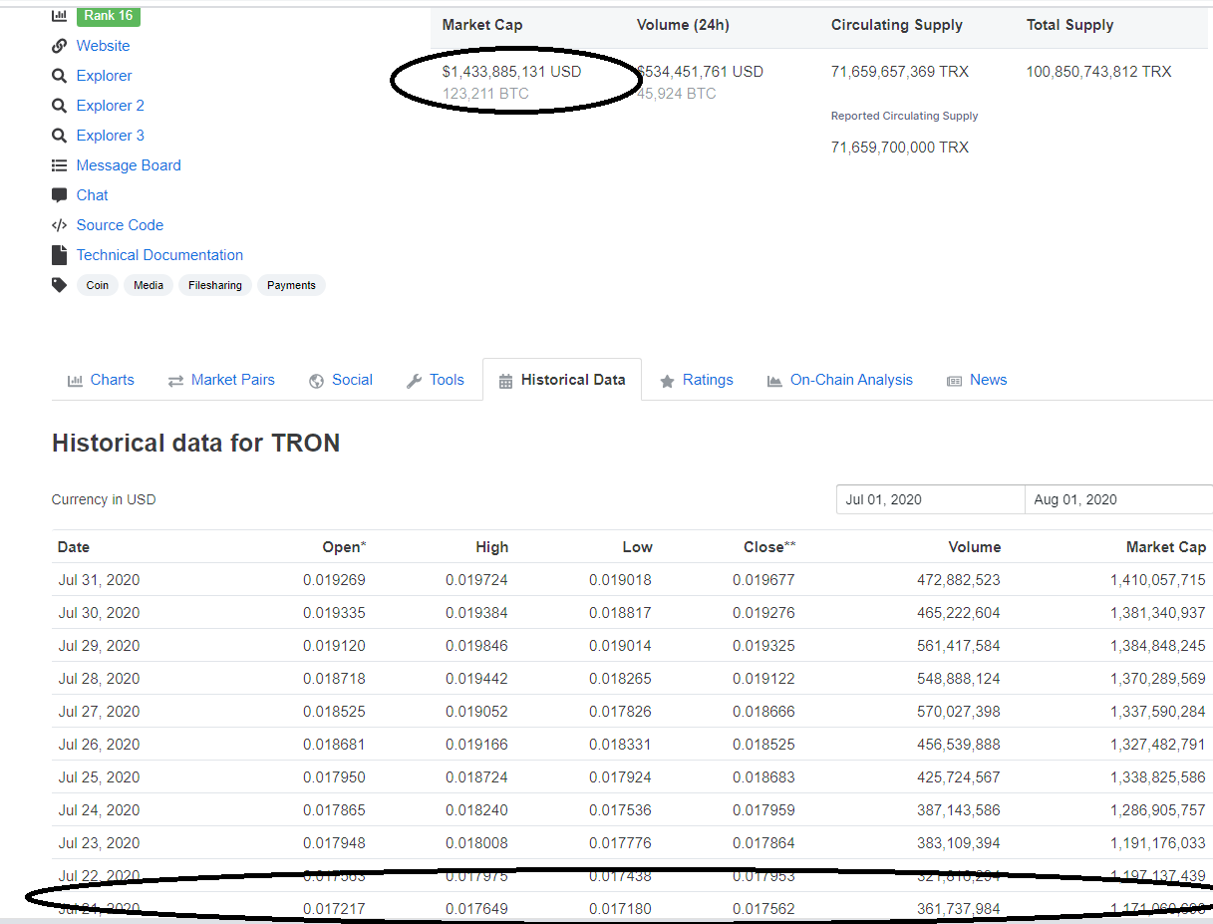Viewport: 1213px width, 924px height.
Task: Click the chart icon beside Rank 16
Action: [59, 16]
